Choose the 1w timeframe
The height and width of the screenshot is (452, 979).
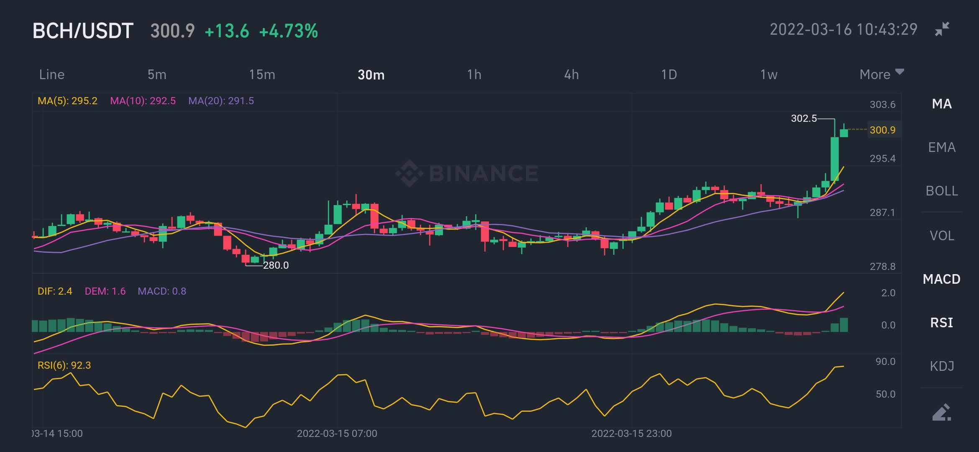pos(769,74)
